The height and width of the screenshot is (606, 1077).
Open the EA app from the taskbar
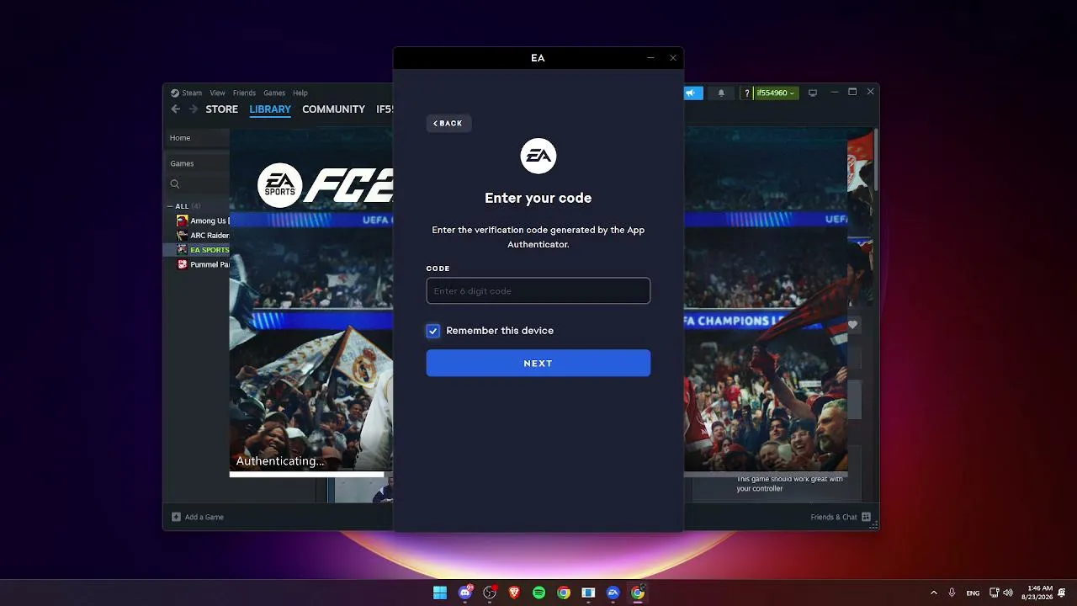coord(613,593)
